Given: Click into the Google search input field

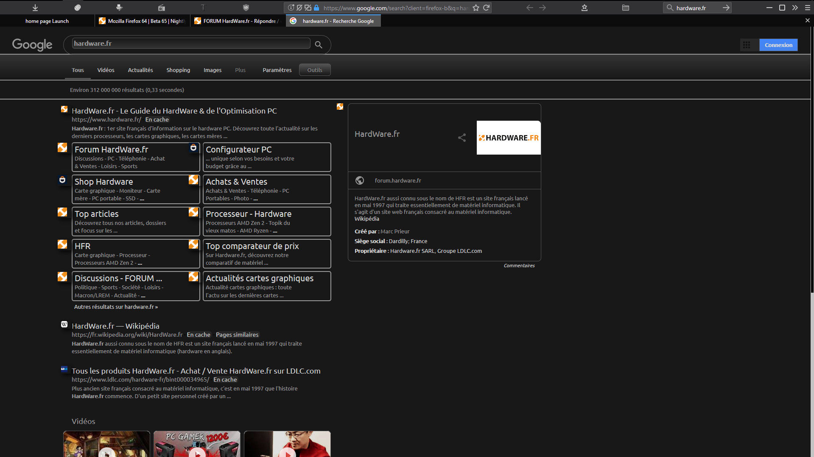Looking at the screenshot, I should coord(191,43).
